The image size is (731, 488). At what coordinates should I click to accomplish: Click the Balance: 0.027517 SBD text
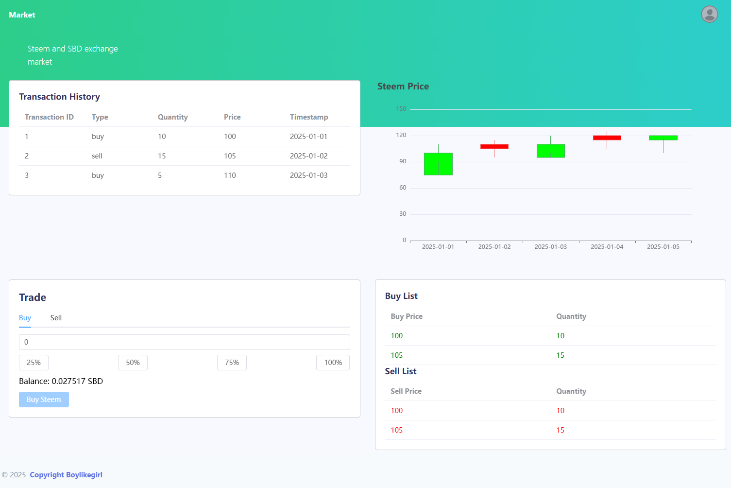tap(61, 381)
